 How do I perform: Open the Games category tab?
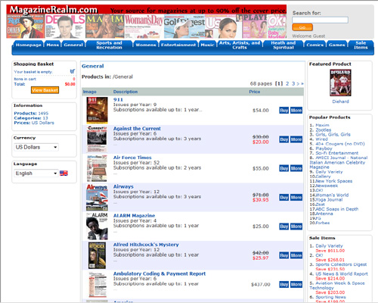[336, 45]
